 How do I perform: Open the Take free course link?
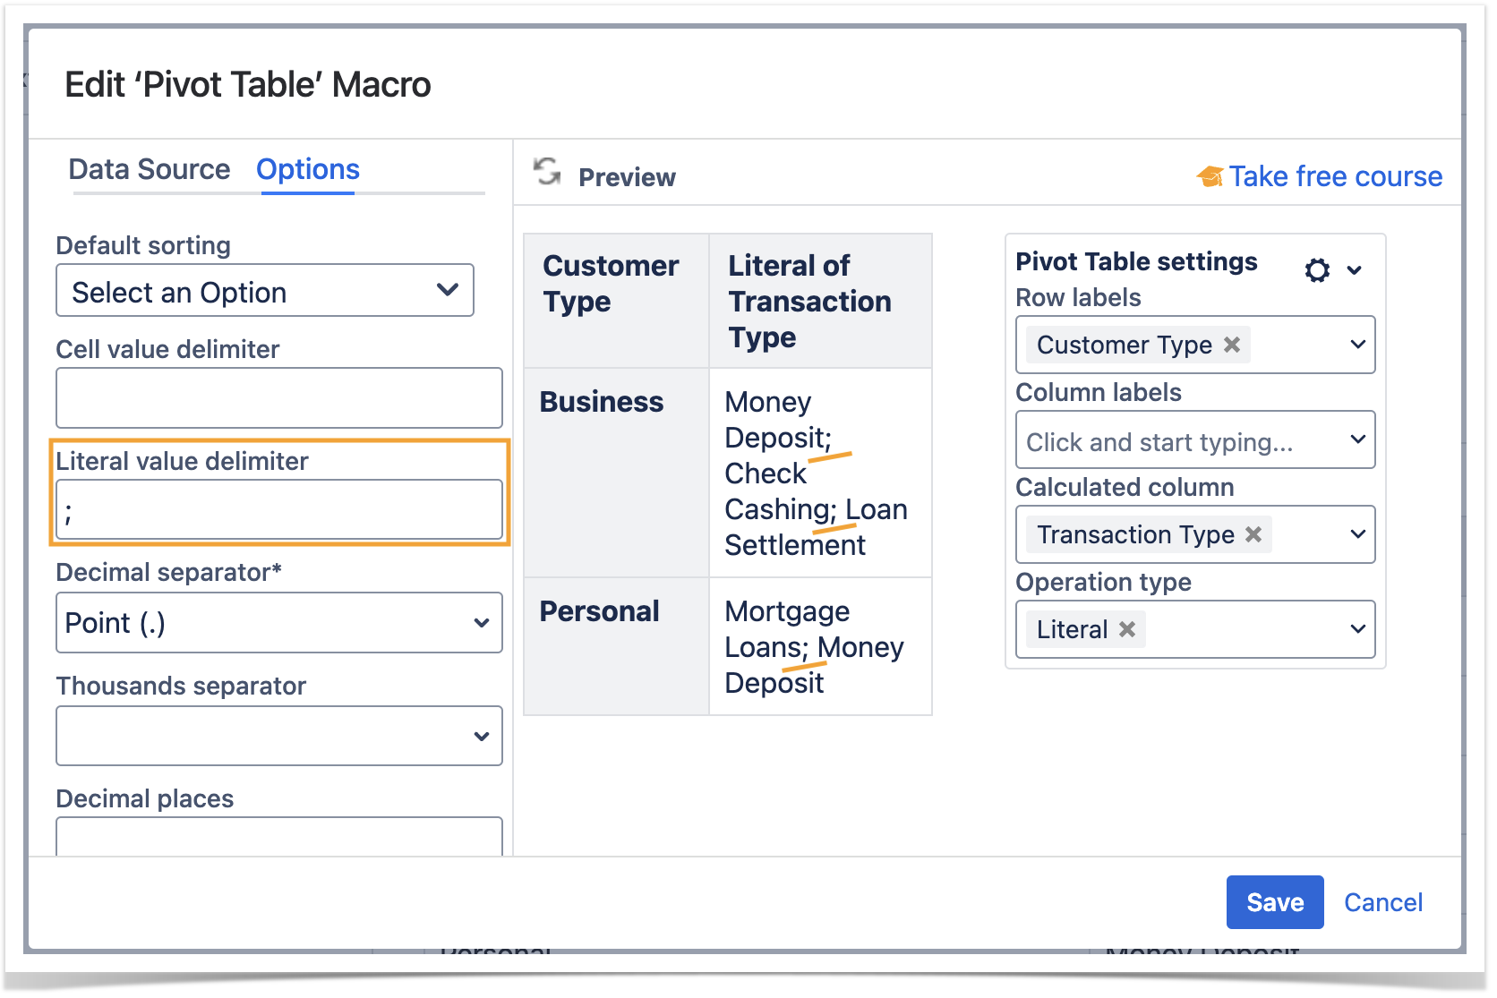tap(1334, 177)
